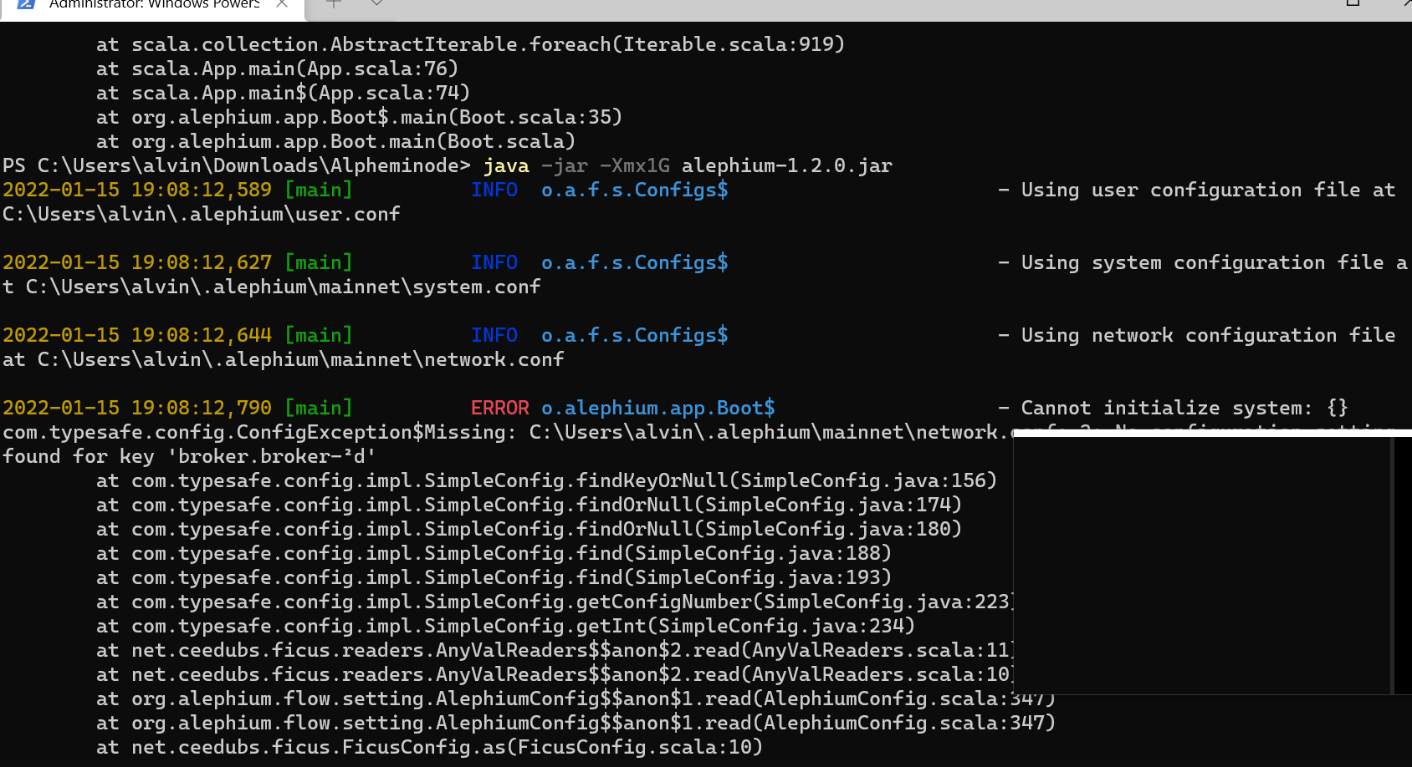Image resolution: width=1412 pixels, height=767 pixels.
Task: Click path 'C:\Users\alvin\.alephium\user.conf'
Action: pos(202,215)
